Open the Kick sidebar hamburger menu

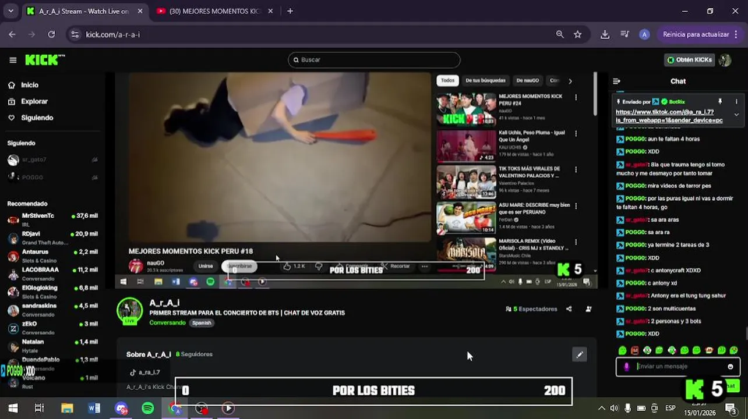[x=13, y=60]
